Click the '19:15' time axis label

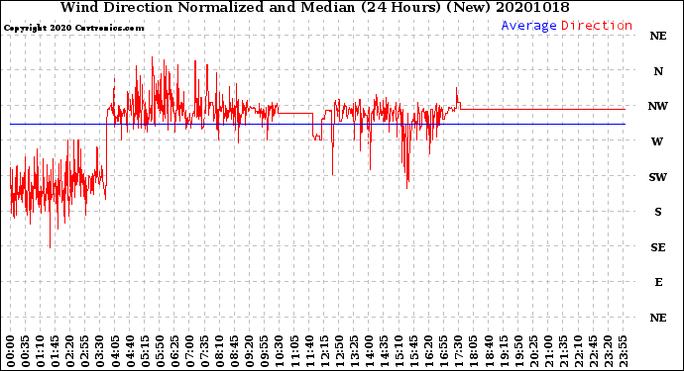pyautogui.click(x=504, y=351)
